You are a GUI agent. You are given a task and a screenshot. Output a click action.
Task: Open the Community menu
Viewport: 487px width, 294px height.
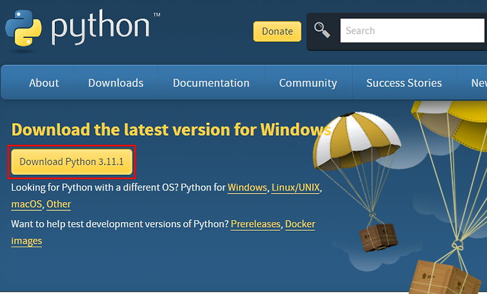click(x=308, y=83)
